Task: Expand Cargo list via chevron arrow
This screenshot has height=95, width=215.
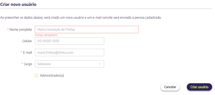Action: click(100, 64)
